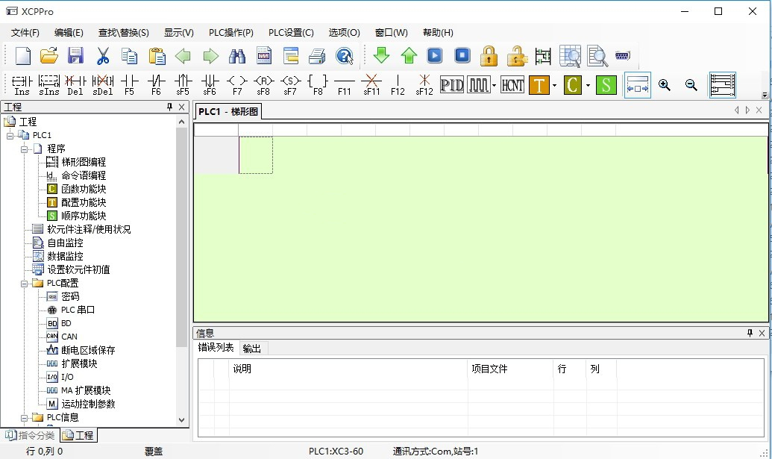
Task: Open dropdown arrow beside the pulse output icon
Action: (x=494, y=86)
